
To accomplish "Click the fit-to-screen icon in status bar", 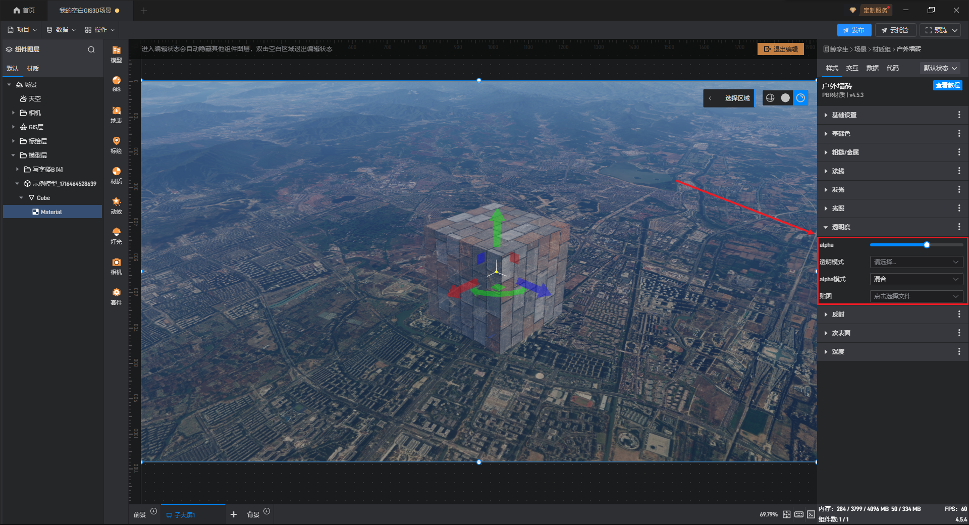I will (787, 514).
